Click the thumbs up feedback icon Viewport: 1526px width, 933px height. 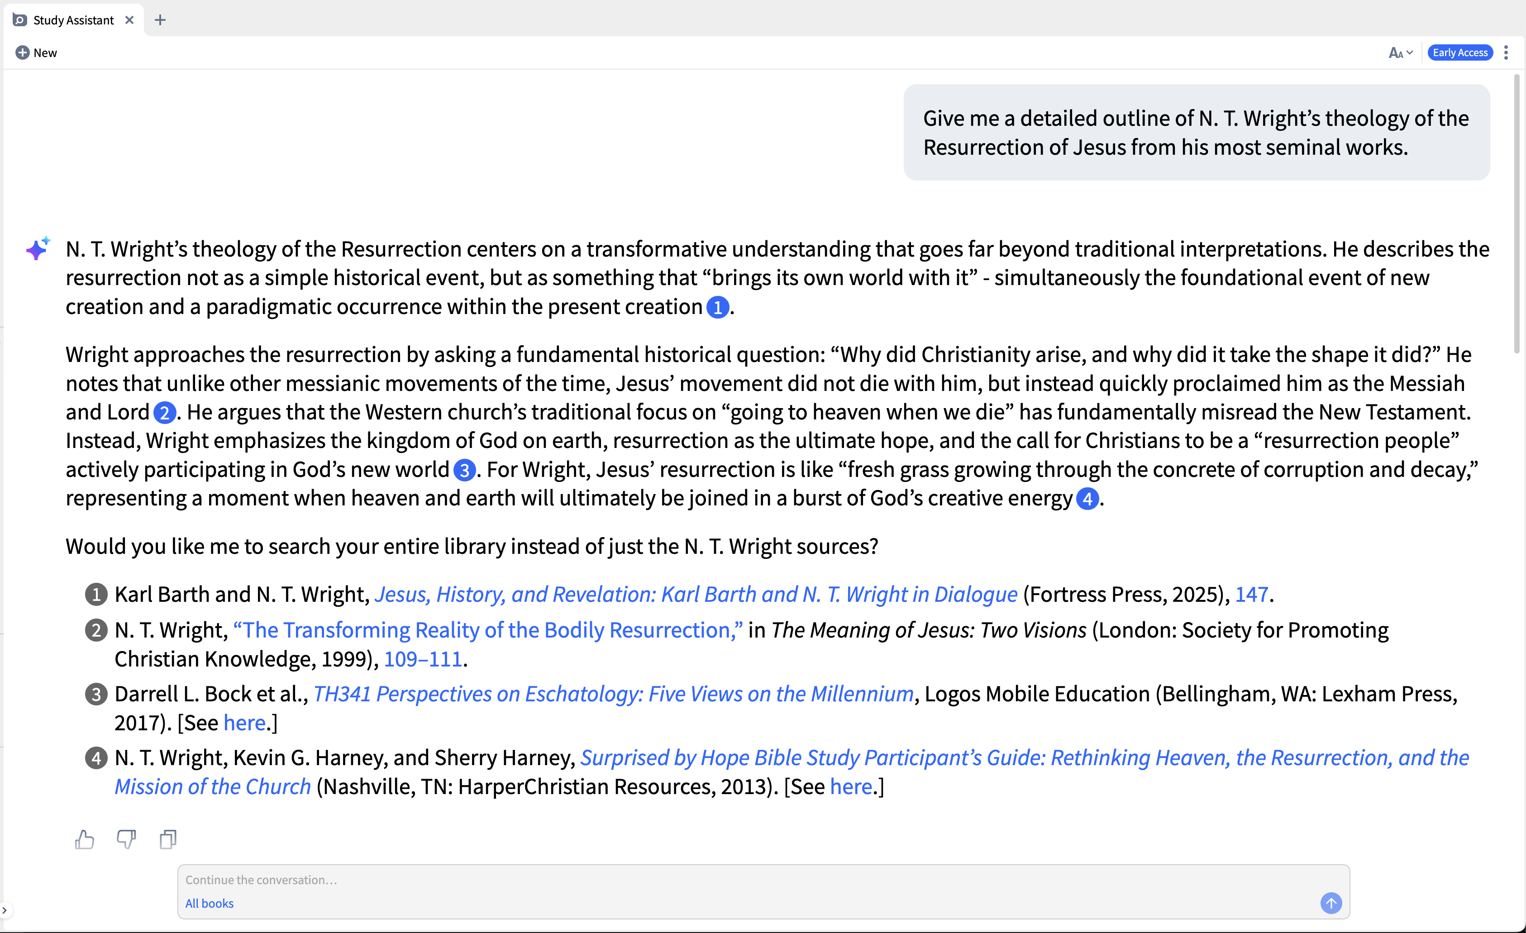pos(84,839)
